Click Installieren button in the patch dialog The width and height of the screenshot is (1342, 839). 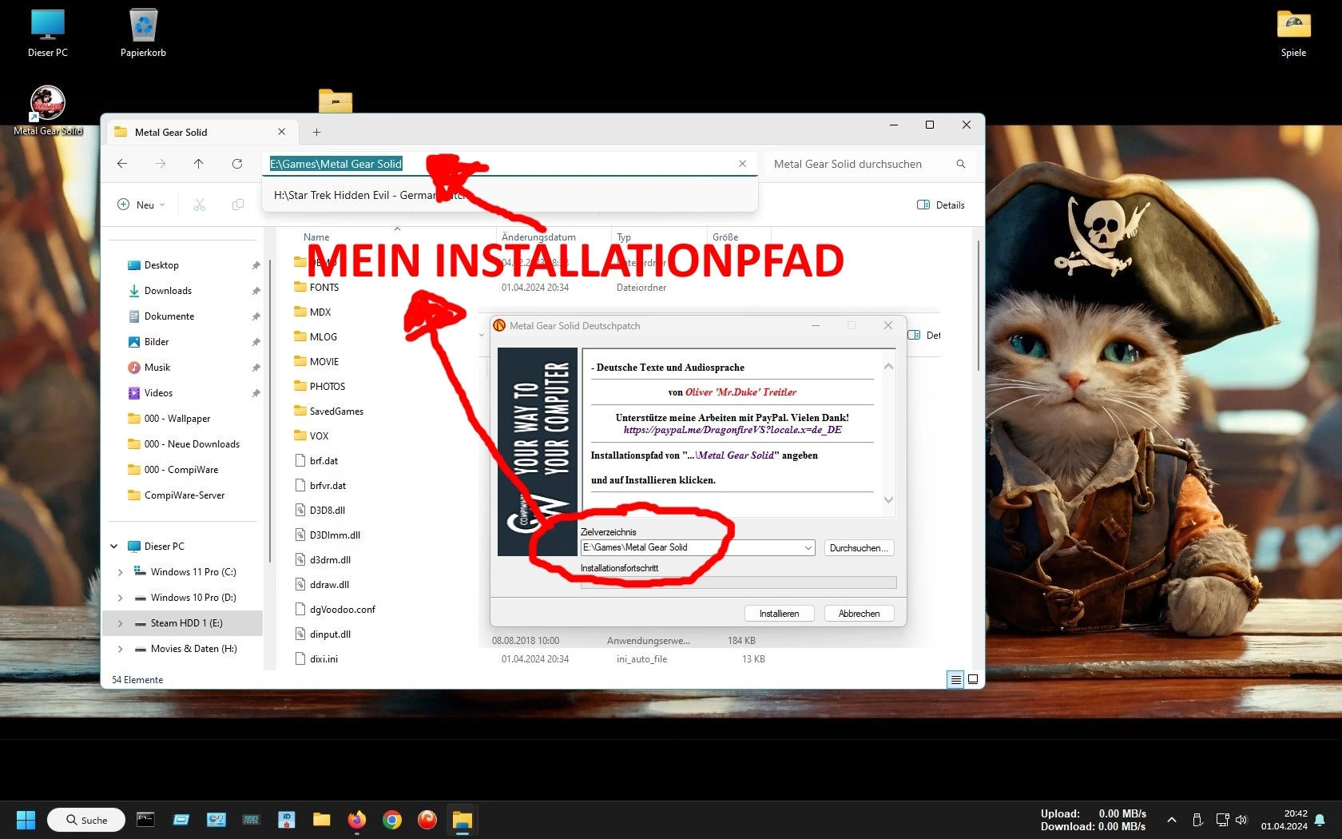pos(779,614)
